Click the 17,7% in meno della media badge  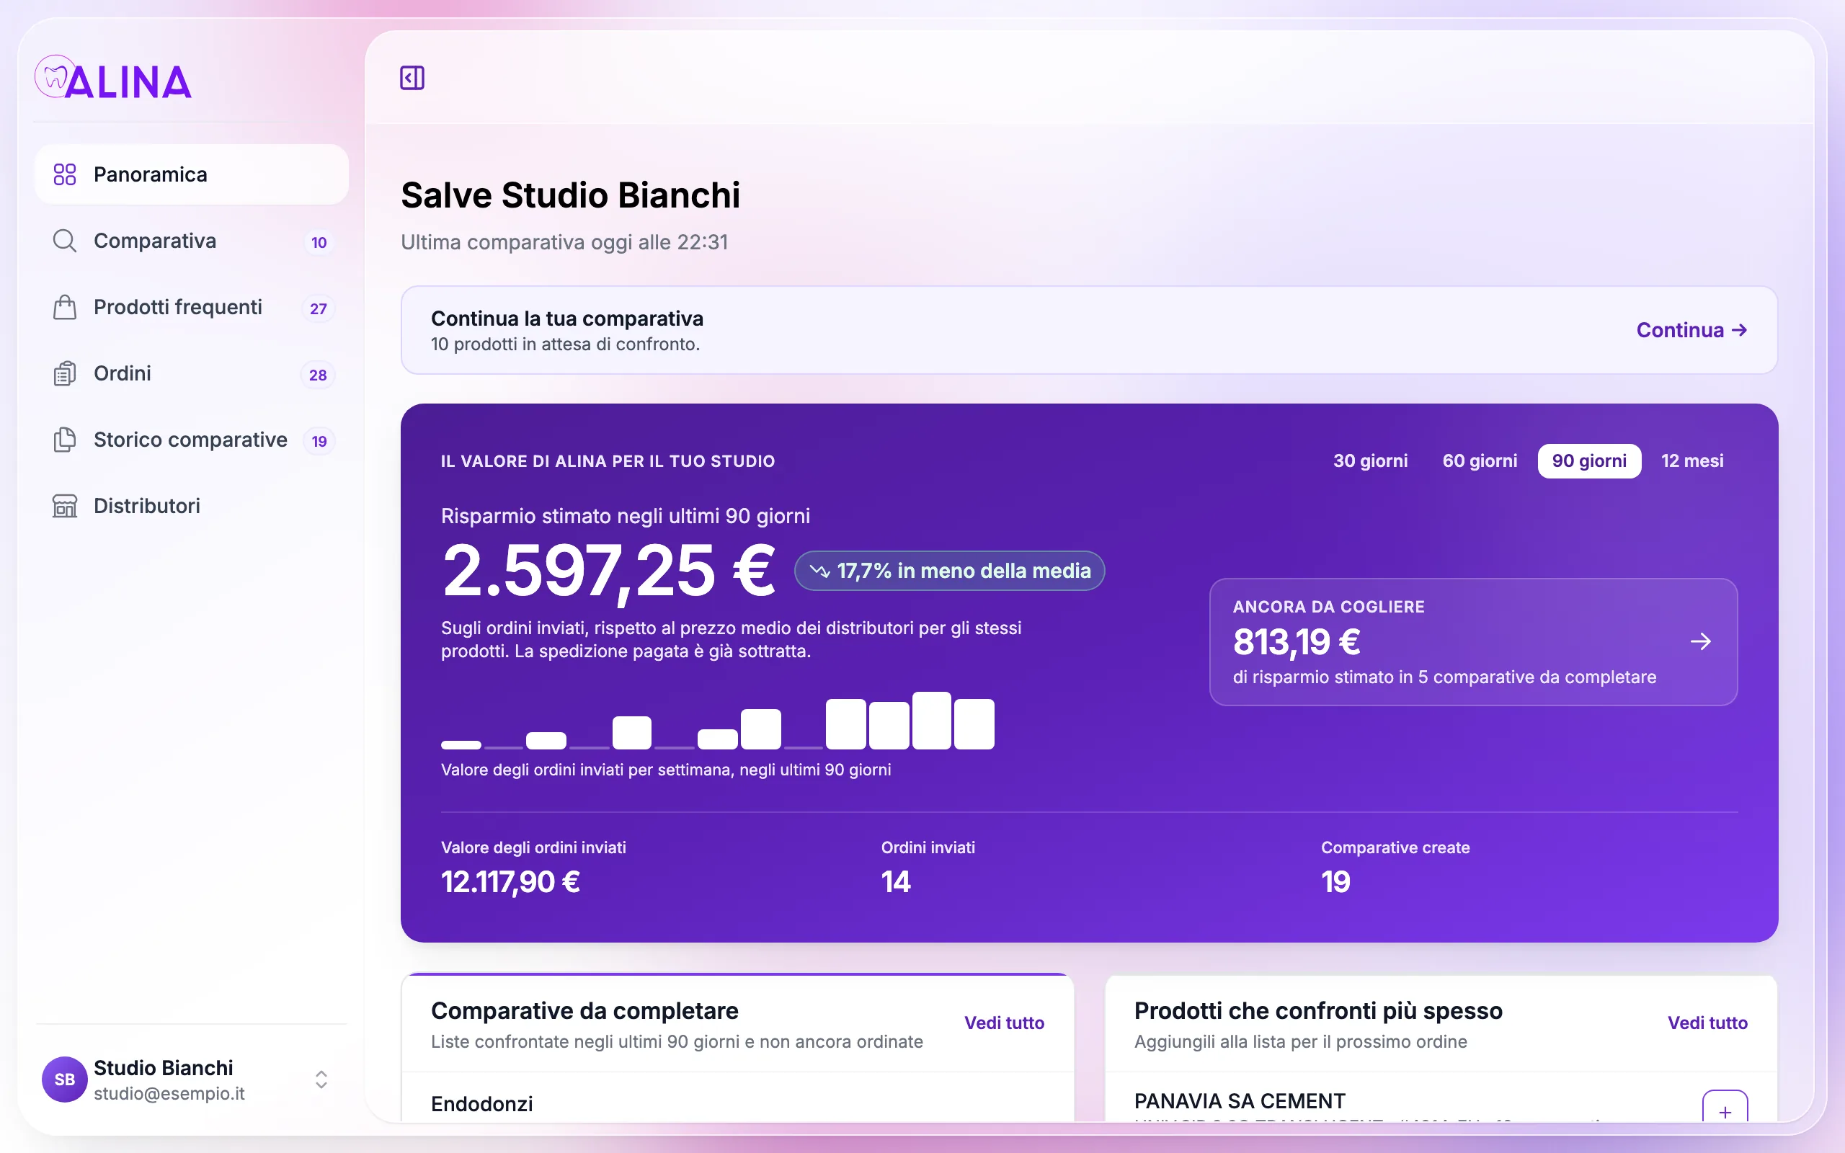(949, 571)
